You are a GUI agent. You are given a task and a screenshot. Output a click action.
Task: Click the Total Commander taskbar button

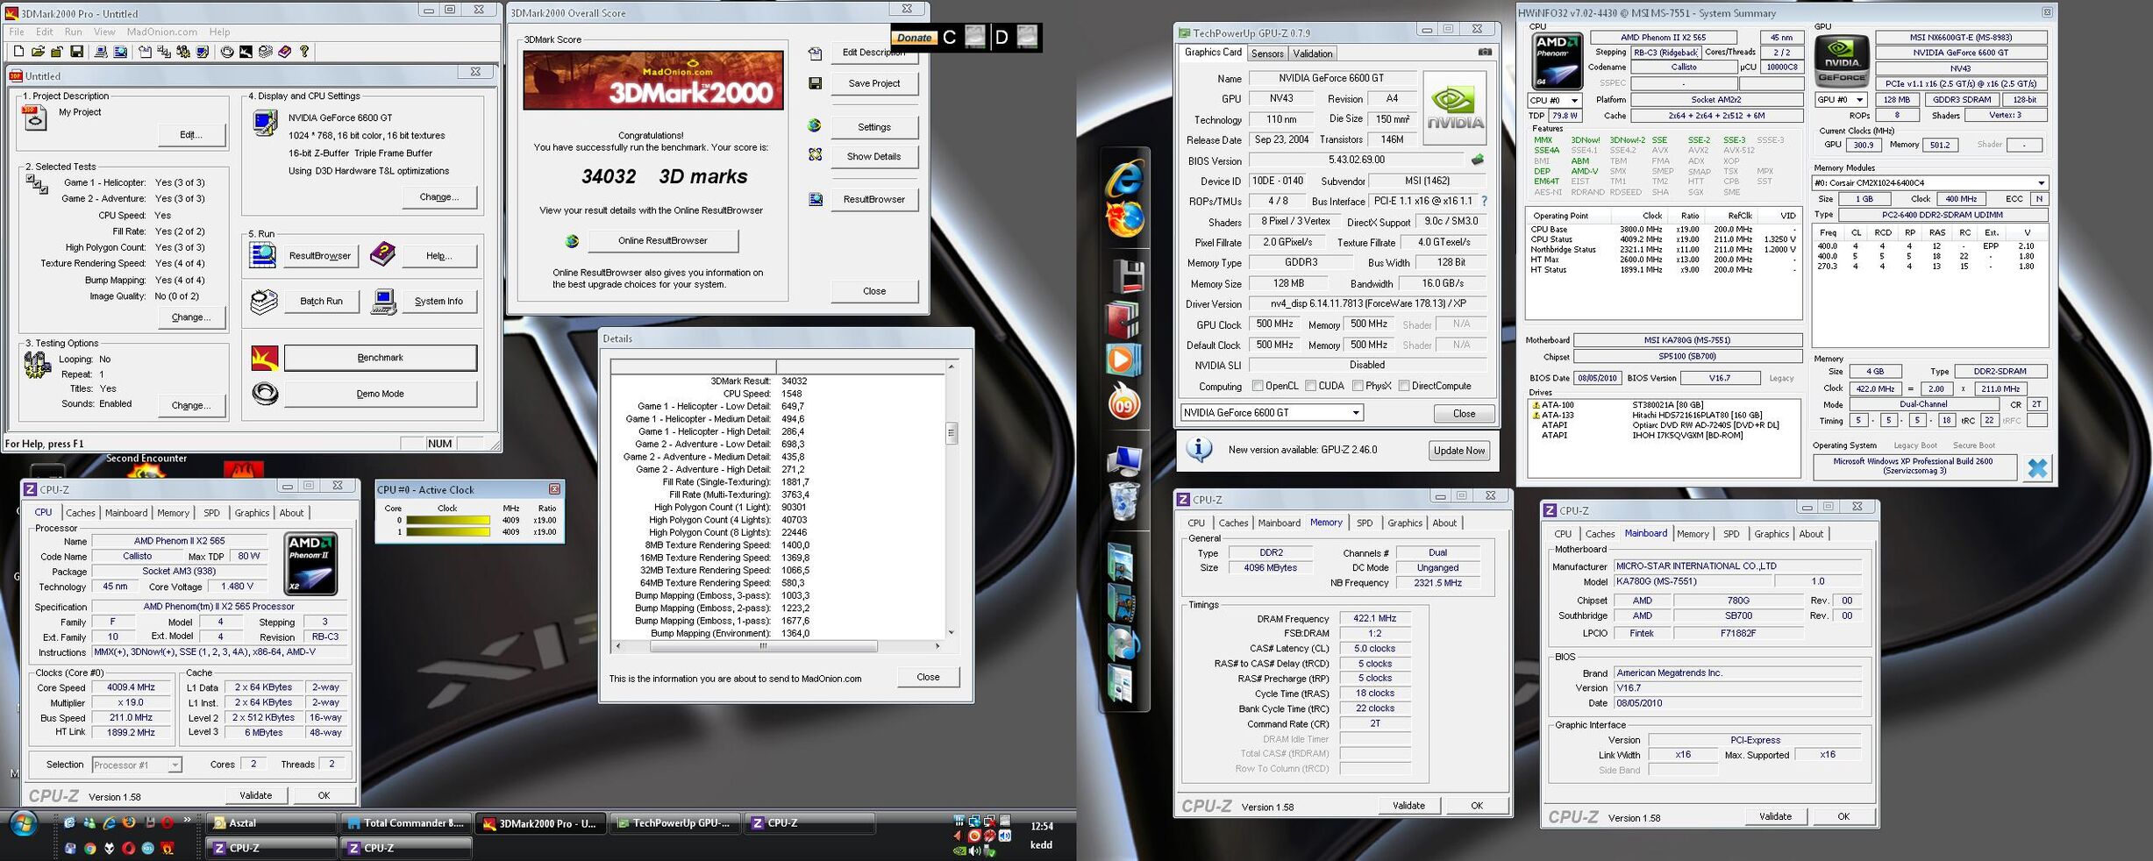tap(405, 823)
